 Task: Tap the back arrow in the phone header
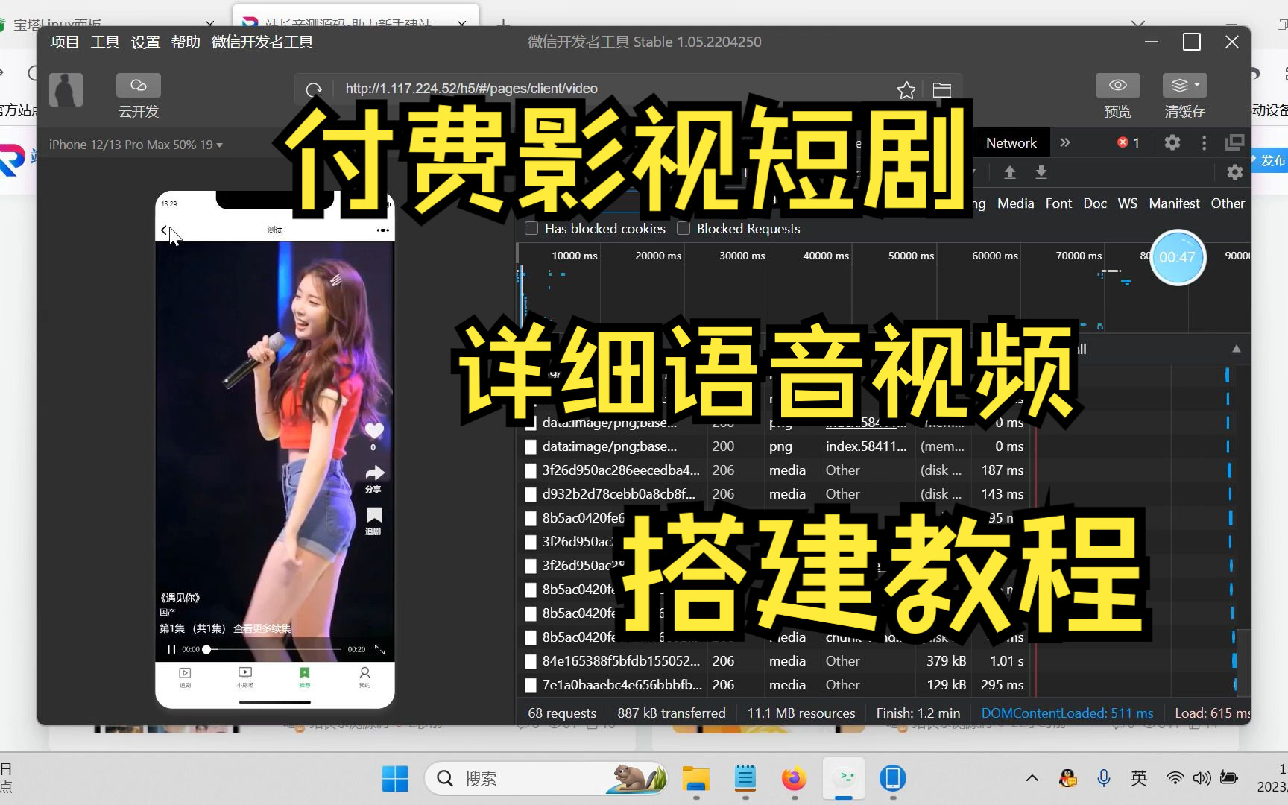click(164, 230)
